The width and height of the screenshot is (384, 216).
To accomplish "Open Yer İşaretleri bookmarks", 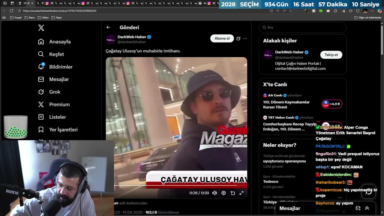I will [58, 130].
